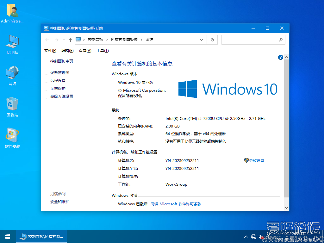Click the network globe icon in tray
The height and width of the screenshot is (243, 324).
click(x=253, y=236)
